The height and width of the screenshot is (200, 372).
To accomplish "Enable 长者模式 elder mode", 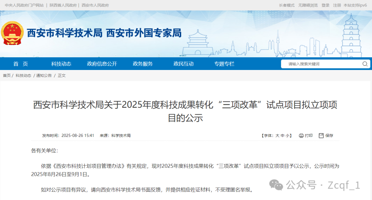I will [287, 5].
